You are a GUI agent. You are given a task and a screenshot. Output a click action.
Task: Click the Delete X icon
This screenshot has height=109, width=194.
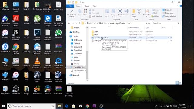click(120, 11)
